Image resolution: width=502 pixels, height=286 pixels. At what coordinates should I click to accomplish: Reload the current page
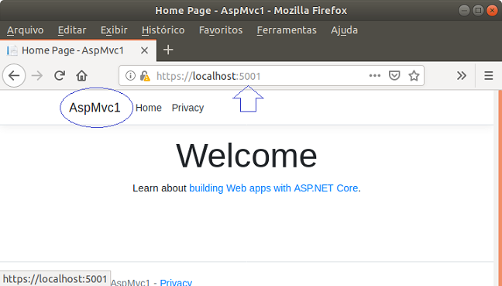pyautogui.click(x=60, y=76)
